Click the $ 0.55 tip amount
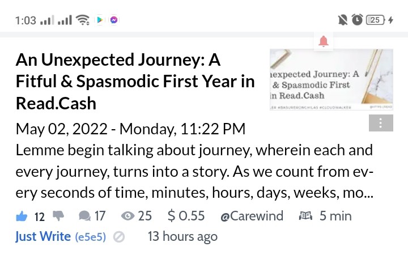This screenshot has width=408, height=255. tap(186, 216)
